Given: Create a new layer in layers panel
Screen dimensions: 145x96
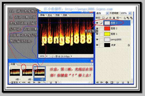Looking at the screenshot, I should (x=123, y=82).
